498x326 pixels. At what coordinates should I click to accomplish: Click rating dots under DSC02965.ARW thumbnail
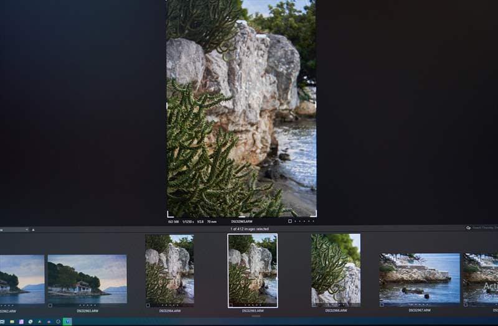pyautogui.click(x=253, y=305)
